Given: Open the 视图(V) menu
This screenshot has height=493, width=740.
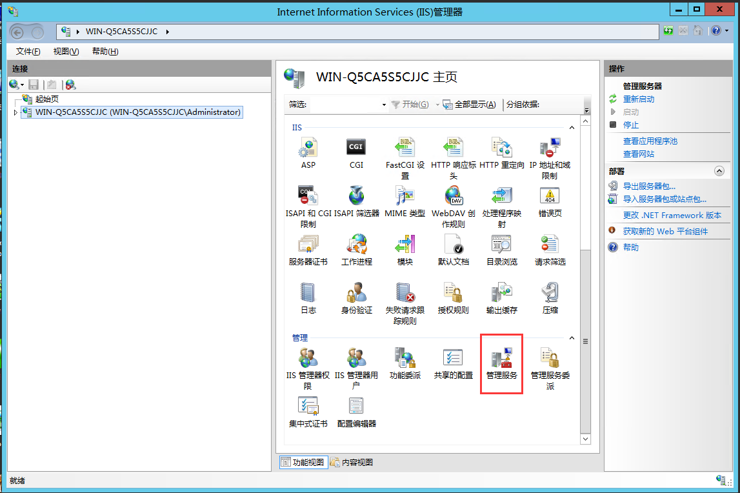Looking at the screenshot, I should pyautogui.click(x=66, y=52).
